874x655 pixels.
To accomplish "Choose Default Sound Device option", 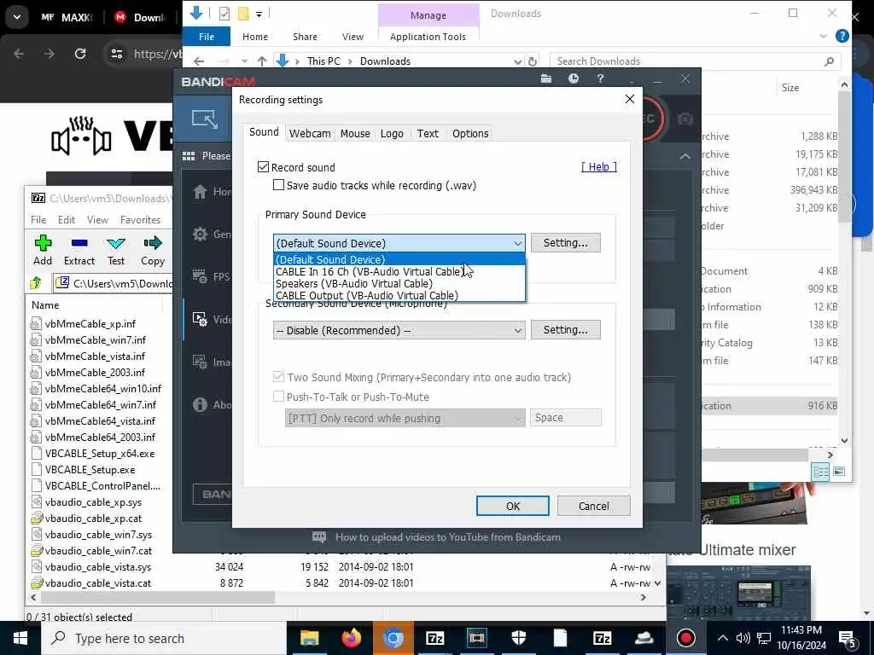I will pyautogui.click(x=399, y=259).
